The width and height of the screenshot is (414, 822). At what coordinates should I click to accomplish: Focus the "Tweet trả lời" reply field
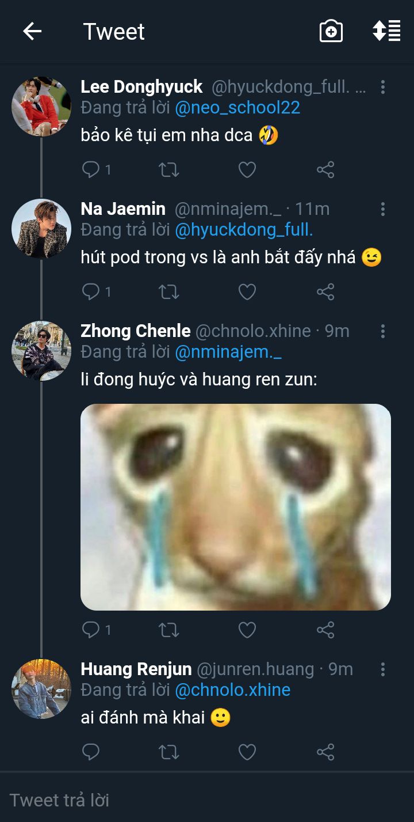(x=207, y=800)
